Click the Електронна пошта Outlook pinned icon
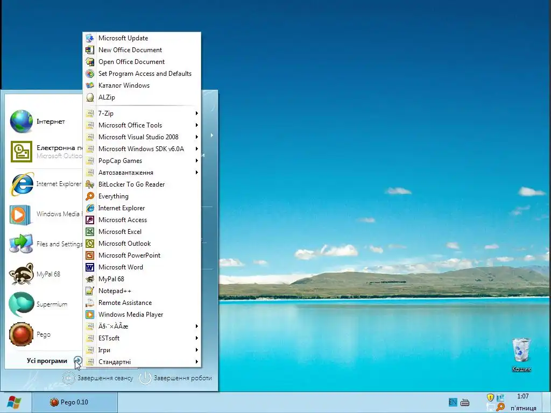This screenshot has height=413, width=551. [22, 152]
